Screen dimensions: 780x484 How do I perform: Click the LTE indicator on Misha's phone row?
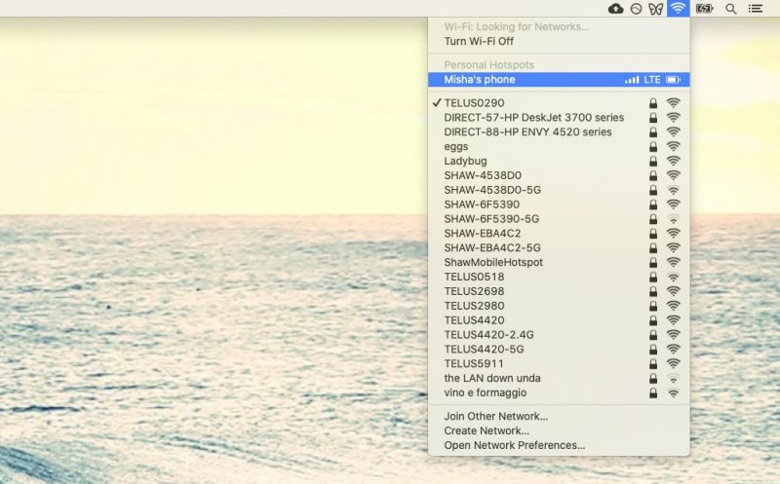coord(652,80)
